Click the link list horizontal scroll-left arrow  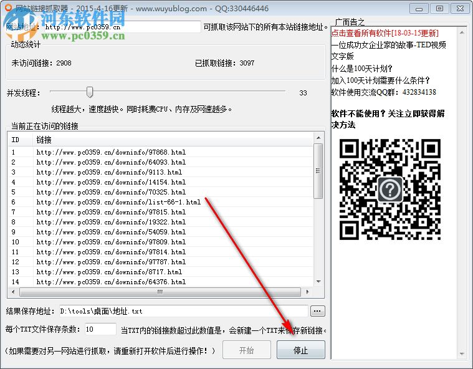click(13, 292)
